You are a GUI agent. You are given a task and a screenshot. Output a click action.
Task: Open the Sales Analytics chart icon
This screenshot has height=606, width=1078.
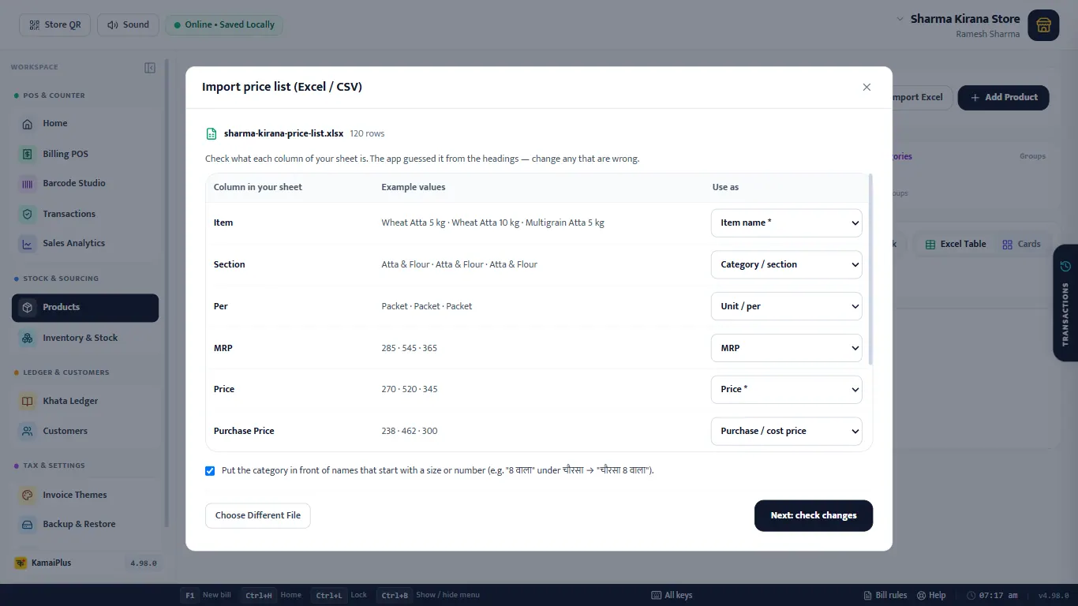tap(28, 244)
